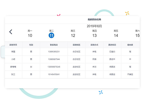The height and width of the screenshot is (108, 142).
Task: Click 来电 in 张三's row
Action: (x=94, y=74)
